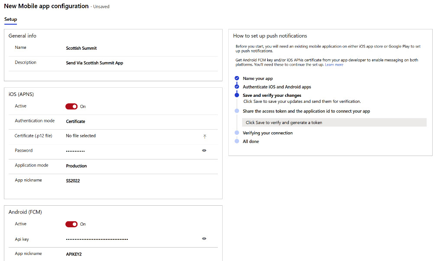Click the 'General info' section heading

click(x=22, y=35)
